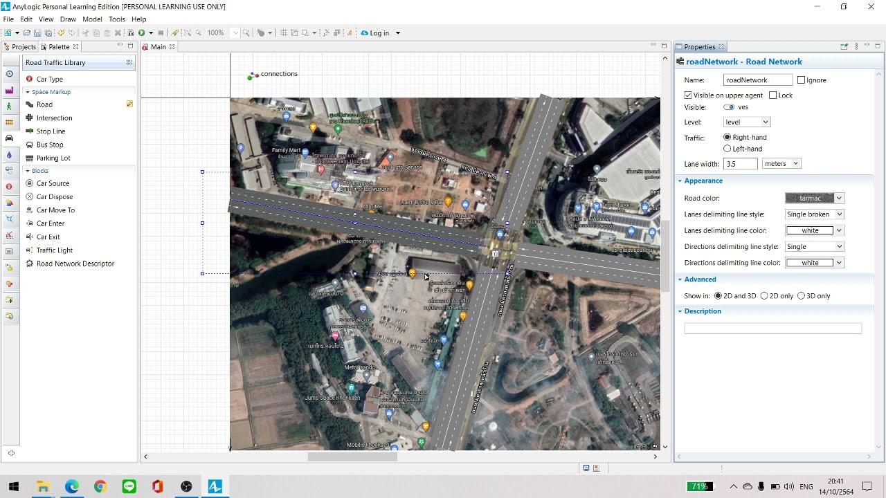
Task: Click the connections element on canvas
Action: click(x=272, y=75)
